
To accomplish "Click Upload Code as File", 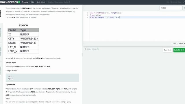I will (93, 49).
